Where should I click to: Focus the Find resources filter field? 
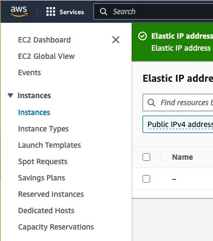178,103
